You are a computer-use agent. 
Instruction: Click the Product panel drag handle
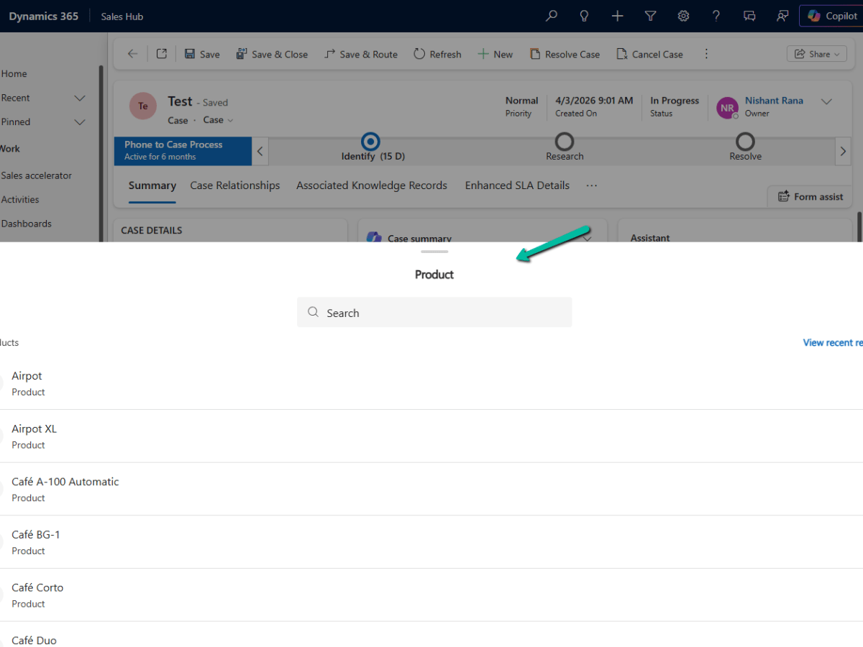434,252
